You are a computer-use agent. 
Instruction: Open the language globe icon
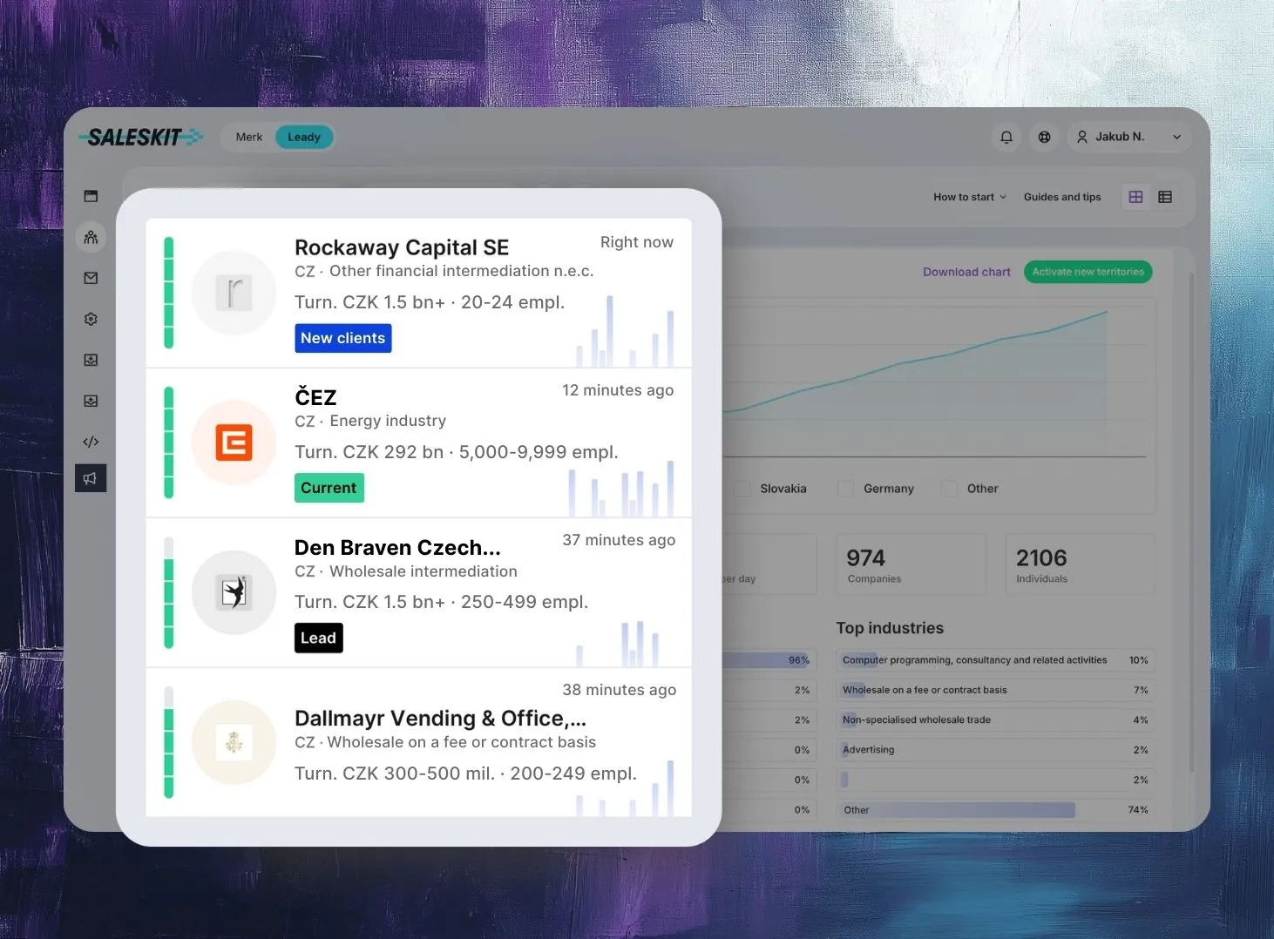[1044, 137]
